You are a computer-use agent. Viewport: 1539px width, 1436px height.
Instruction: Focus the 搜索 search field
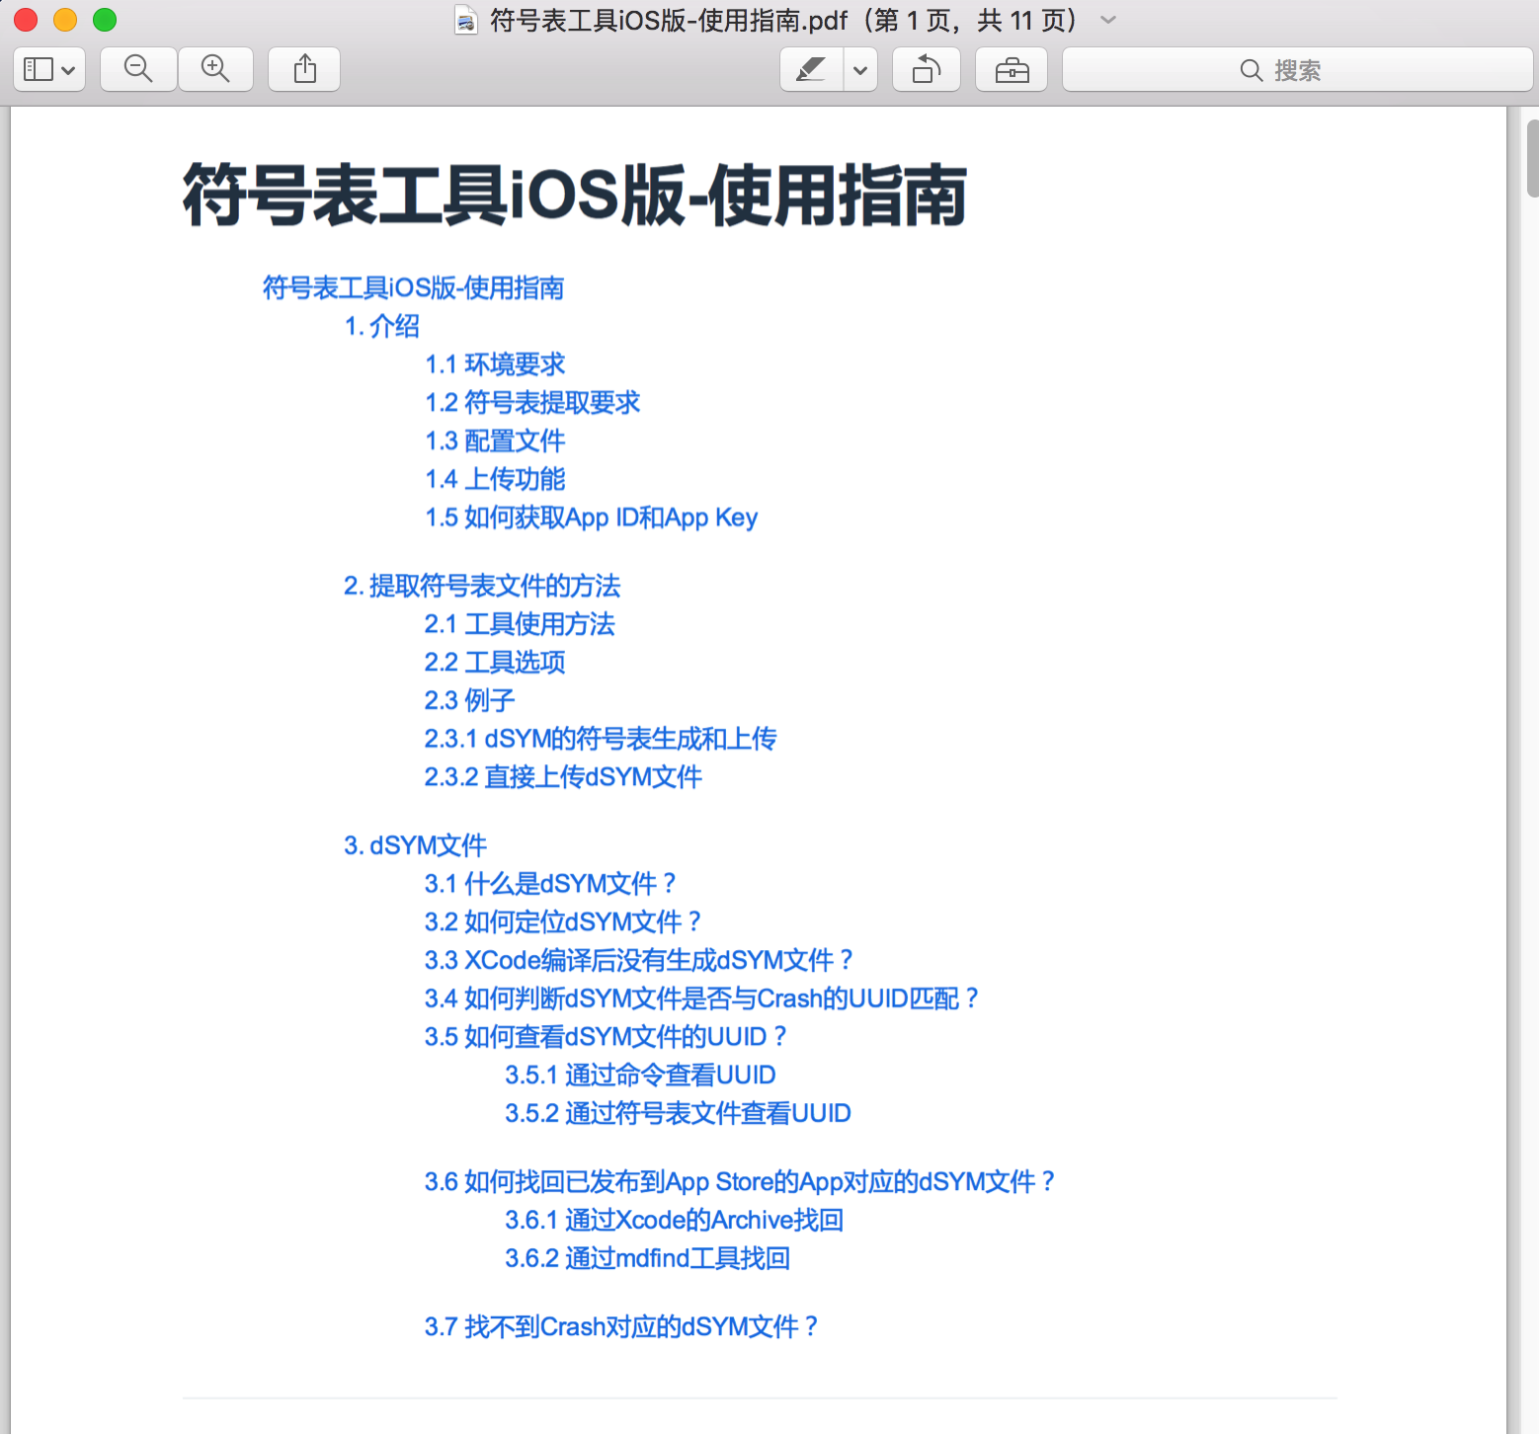(1297, 69)
